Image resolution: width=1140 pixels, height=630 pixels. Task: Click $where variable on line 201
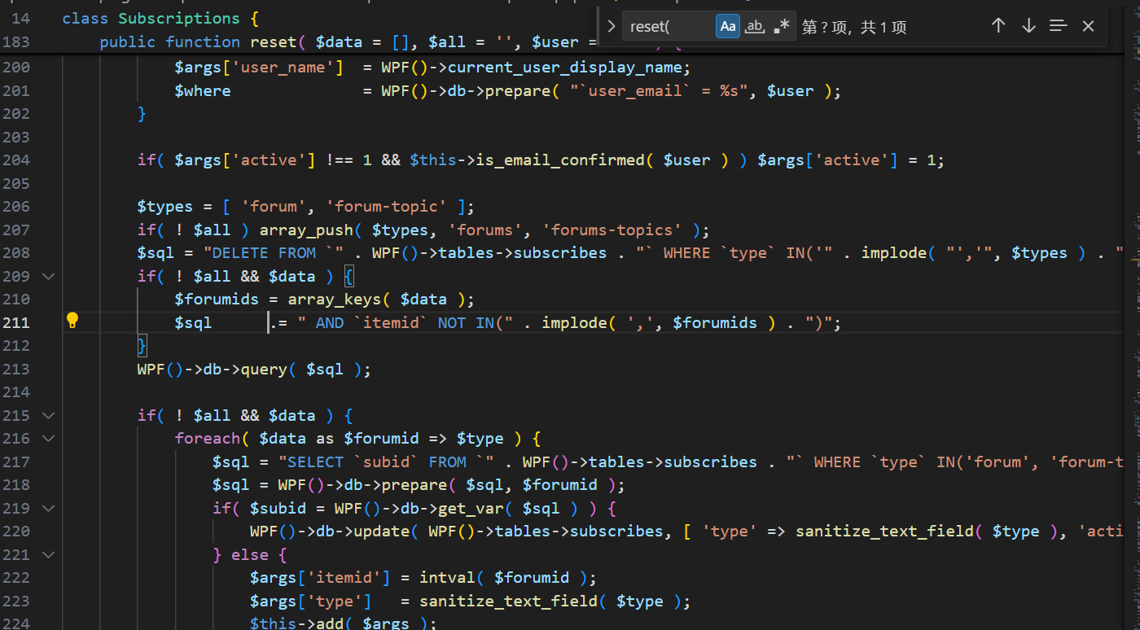click(203, 90)
